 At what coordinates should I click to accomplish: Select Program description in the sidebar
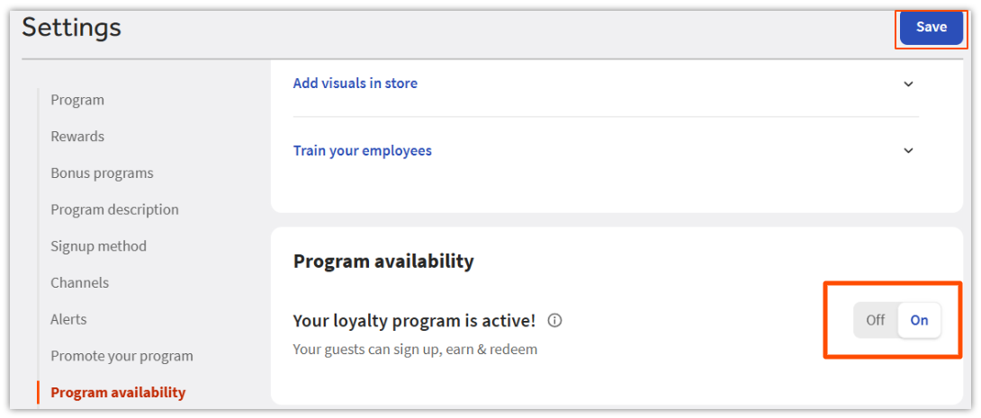click(x=114, y=209)
